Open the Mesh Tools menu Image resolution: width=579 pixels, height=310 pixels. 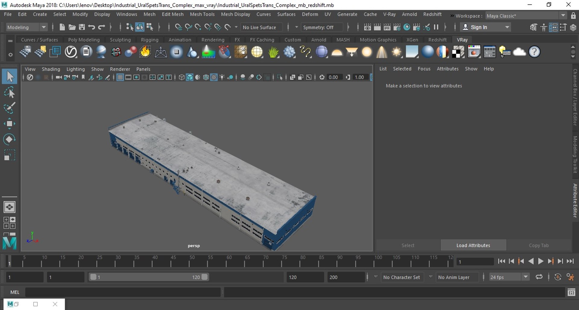click(x=202, y=14)
